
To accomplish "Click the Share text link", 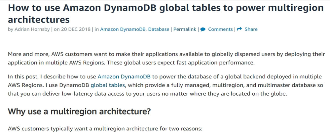I will [x=251, y=29].
